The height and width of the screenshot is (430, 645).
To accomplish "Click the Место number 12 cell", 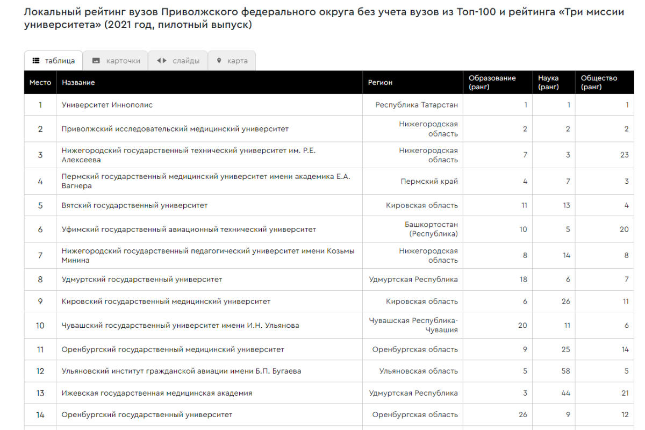I will pyautogui.click(x=40, y=371).
